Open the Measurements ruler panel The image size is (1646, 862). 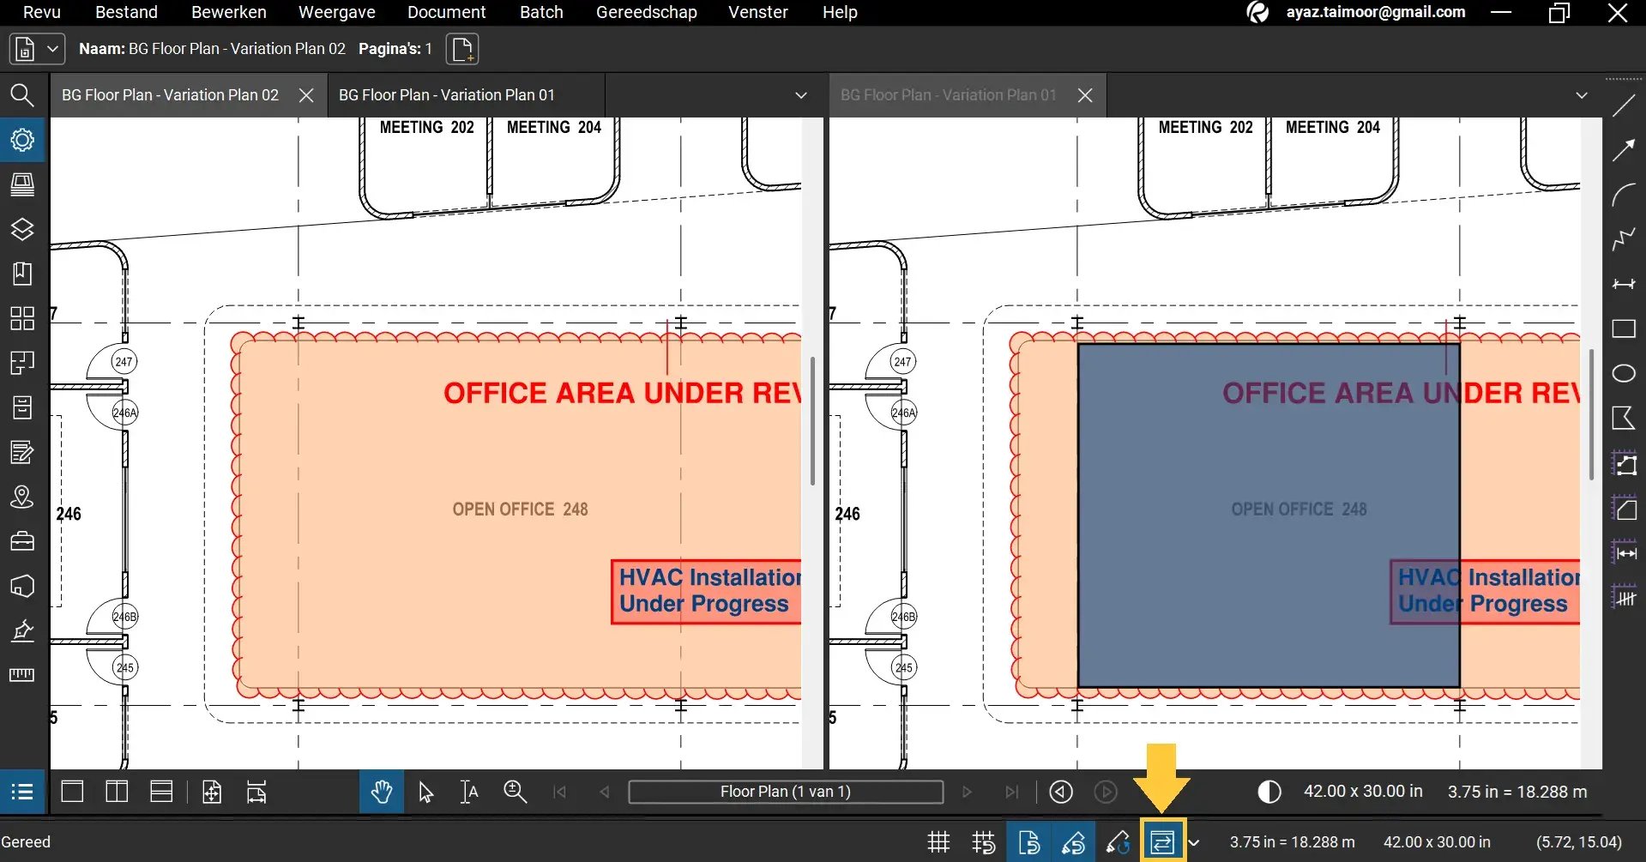(x=22, y=675)
